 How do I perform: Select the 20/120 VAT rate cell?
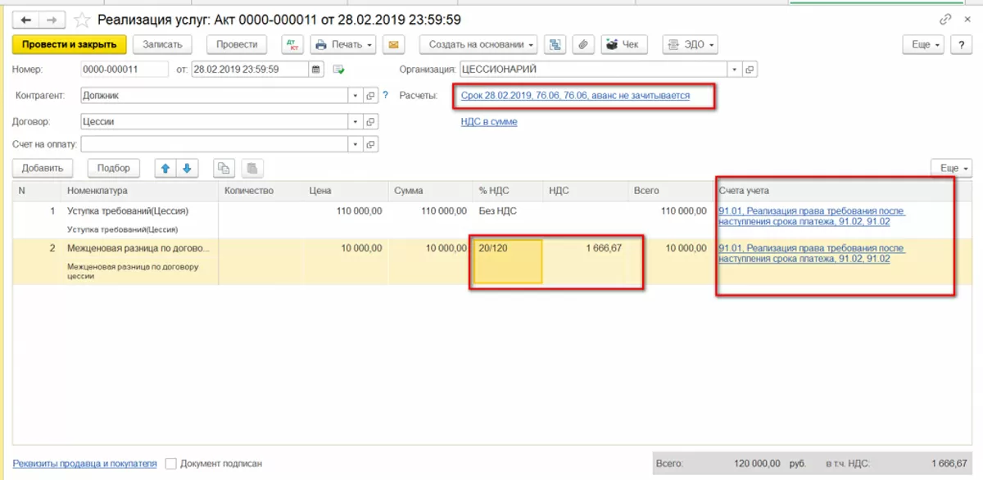[508, 262]
